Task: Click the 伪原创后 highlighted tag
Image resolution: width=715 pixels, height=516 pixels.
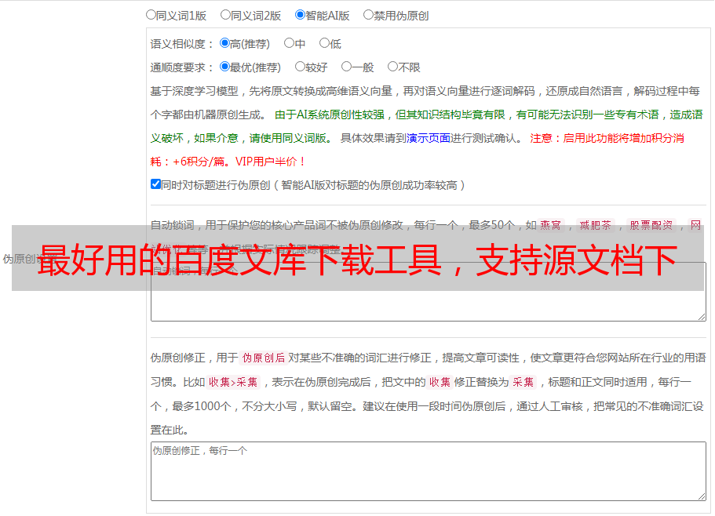Action: [x=264, y=358]
